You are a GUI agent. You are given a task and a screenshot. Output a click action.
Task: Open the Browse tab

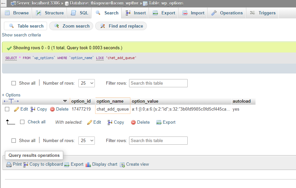[x=16, y=13]
